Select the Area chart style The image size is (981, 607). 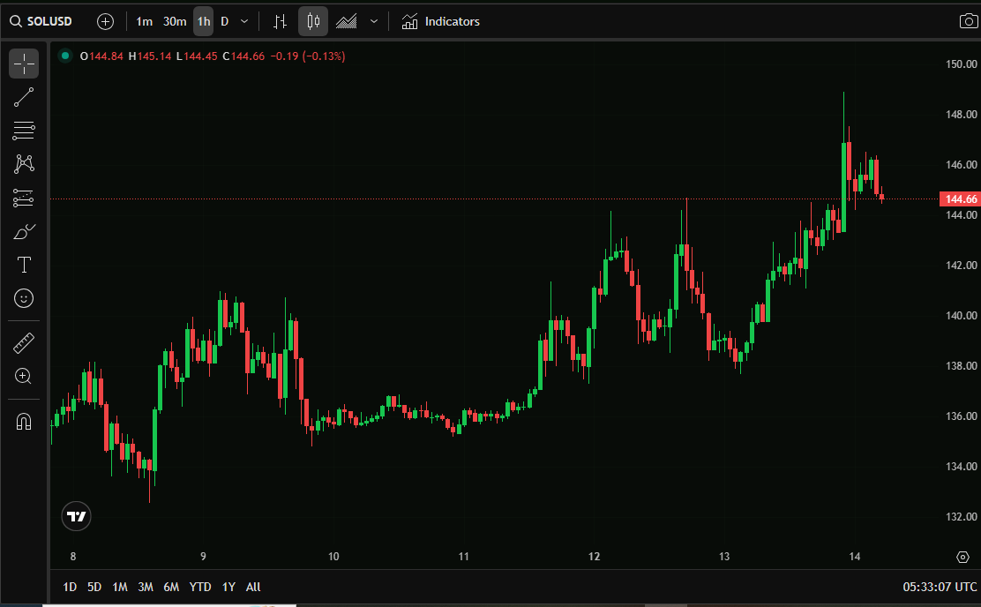point(346,21)
